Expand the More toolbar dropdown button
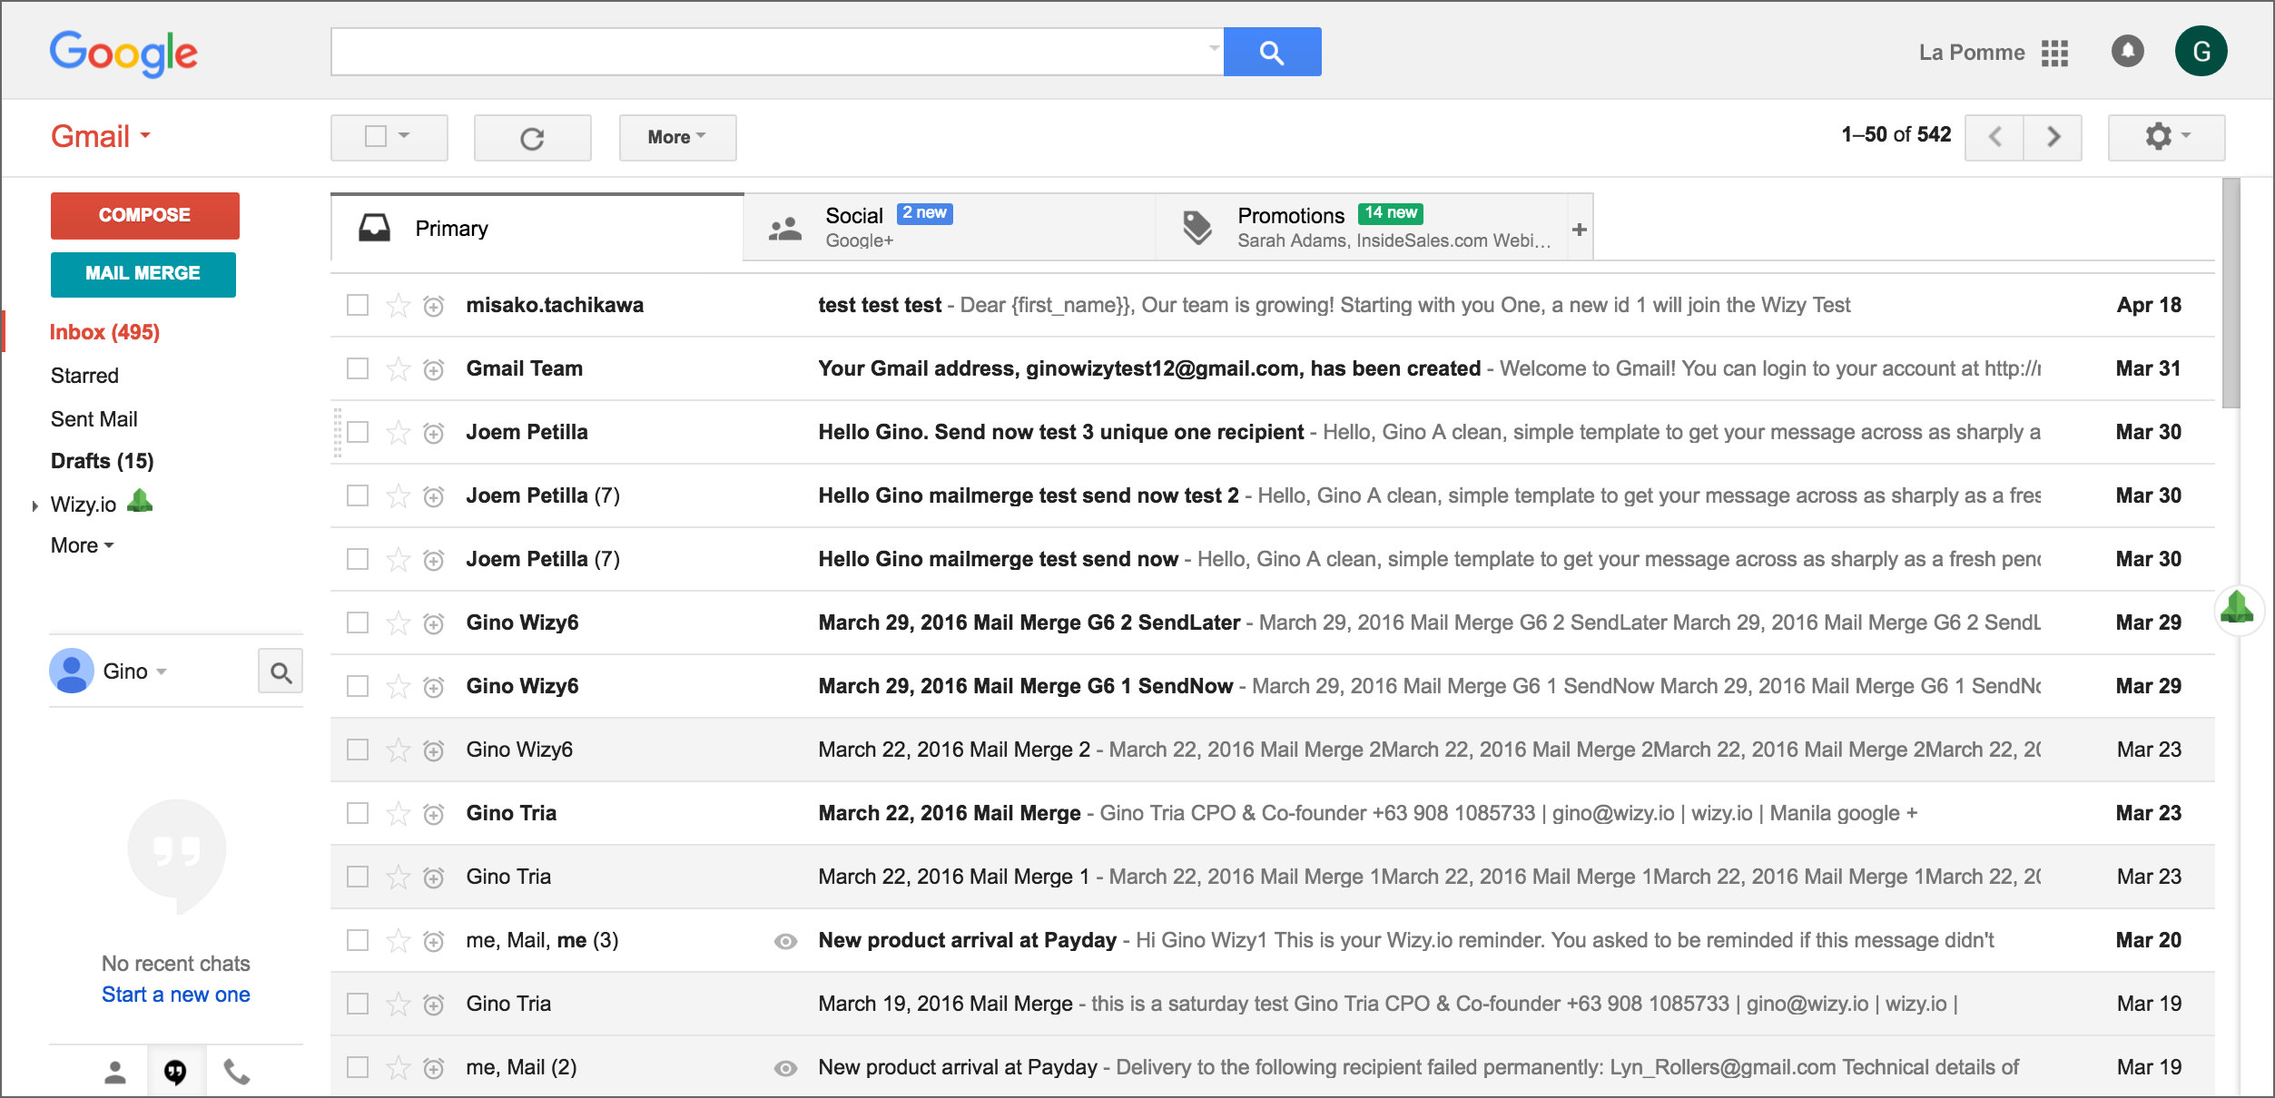 (675, 136)
